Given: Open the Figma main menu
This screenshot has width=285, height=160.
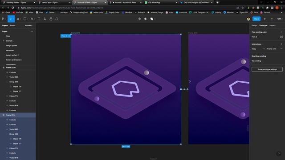Looking at the screenshot, I should [3, 19].
